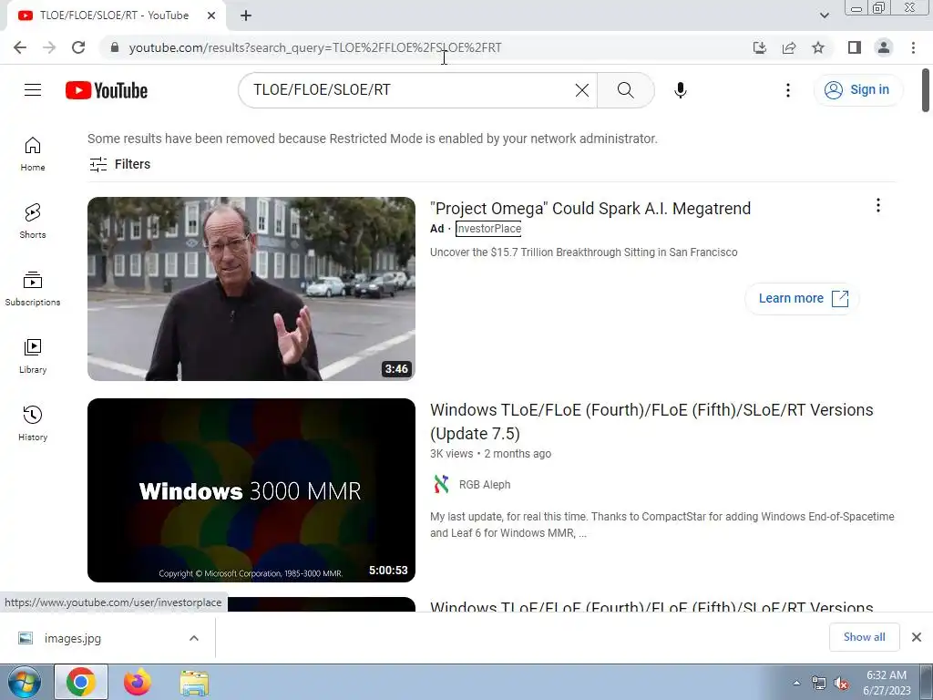
Task: Click the Learn more button
Action: [802, 298]
